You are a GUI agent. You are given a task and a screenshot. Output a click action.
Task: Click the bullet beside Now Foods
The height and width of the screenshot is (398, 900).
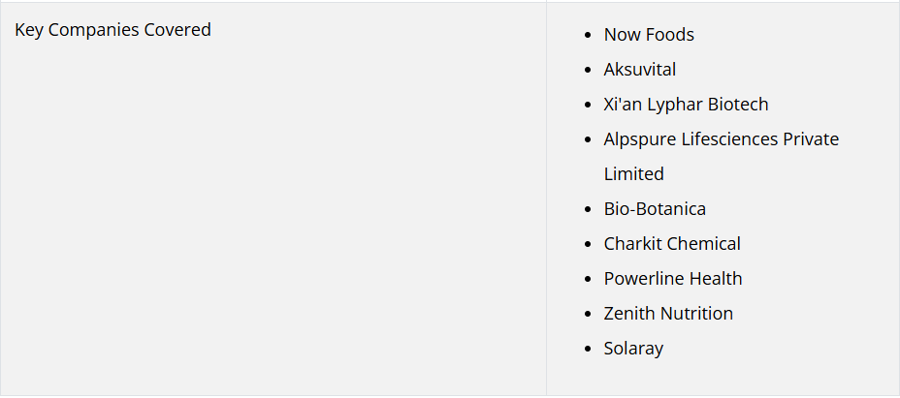pos(587,35)
